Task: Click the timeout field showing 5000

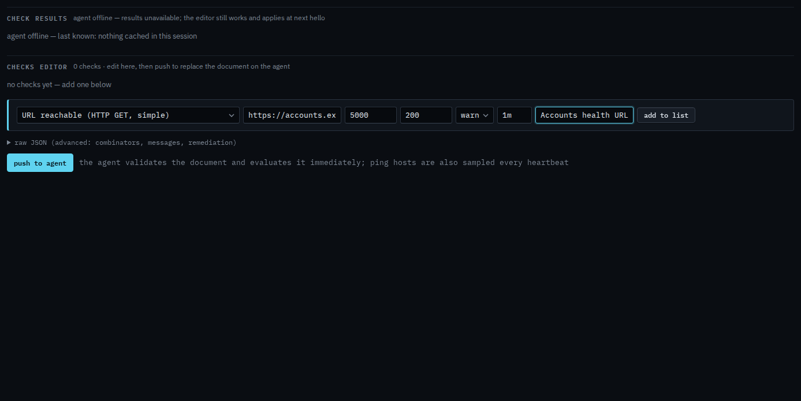Action: click(x=371, y=115)
